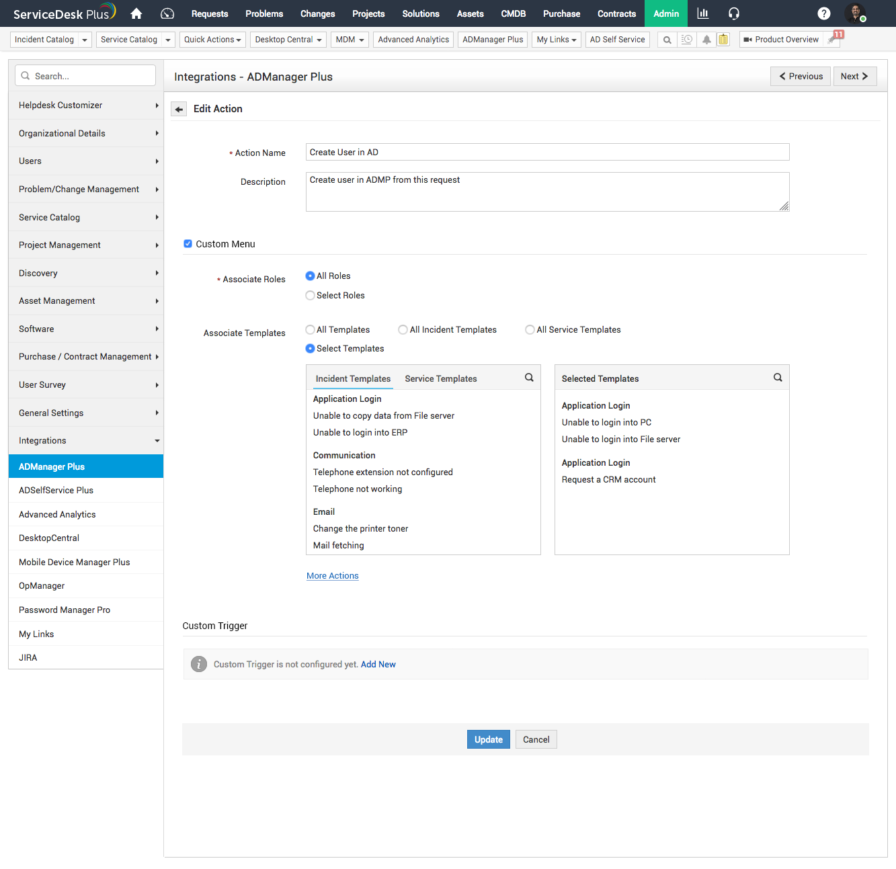This screenshot has width=896, height=869.
Task: Click the Cancel button
Action: (536, 739)
